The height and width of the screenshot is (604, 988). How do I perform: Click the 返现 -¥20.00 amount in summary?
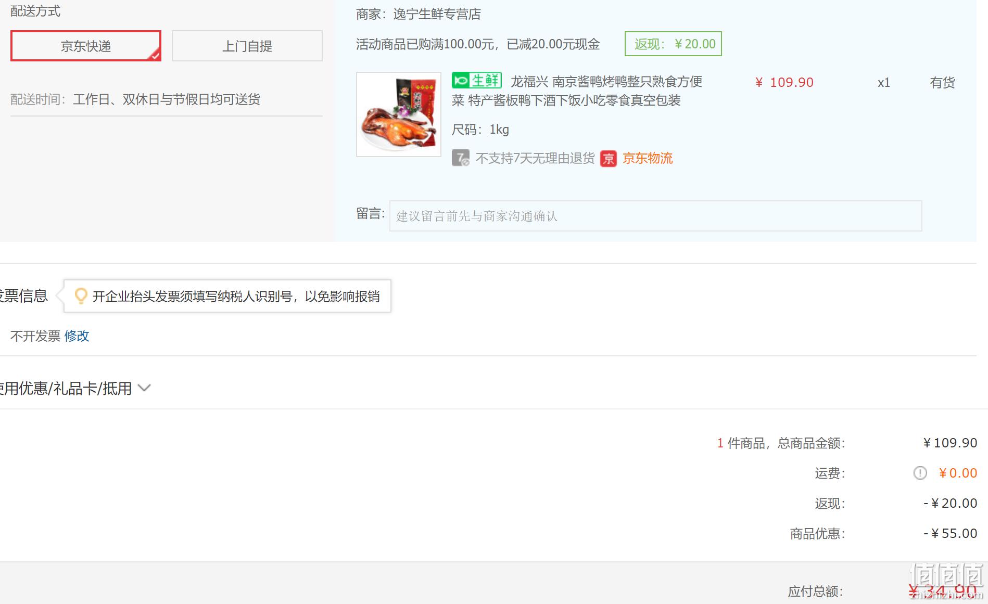(951, 503)
